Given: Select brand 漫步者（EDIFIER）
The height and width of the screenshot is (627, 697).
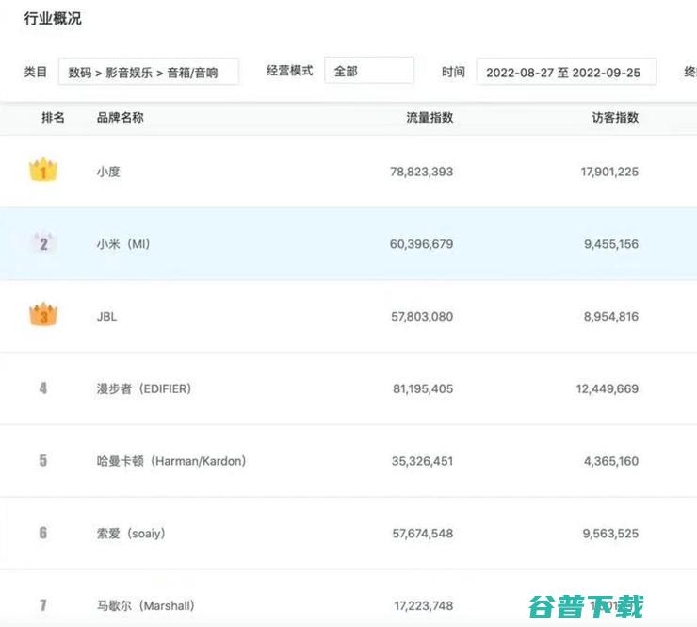Looking at the screenshot, I should (144, 388).
